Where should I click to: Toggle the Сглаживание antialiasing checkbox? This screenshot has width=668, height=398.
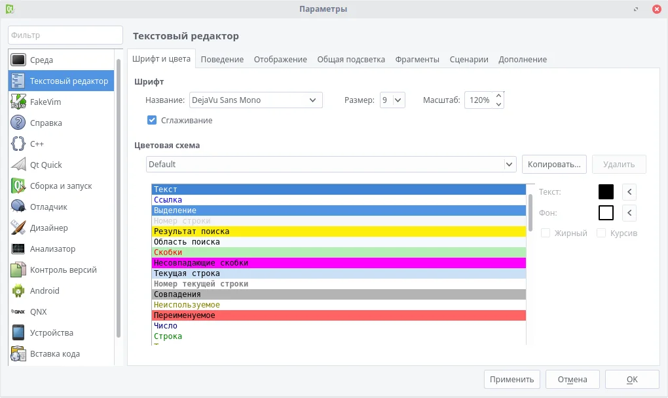coord(152,120)
